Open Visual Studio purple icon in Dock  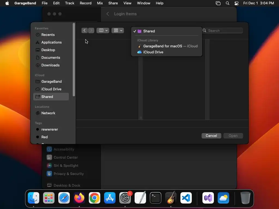click(208, 198)
